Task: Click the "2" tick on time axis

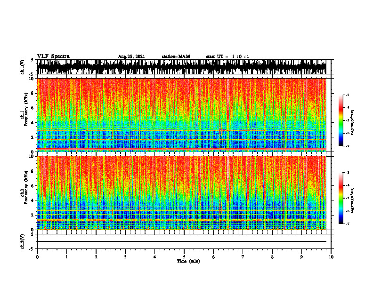Action: click(96, 257)
